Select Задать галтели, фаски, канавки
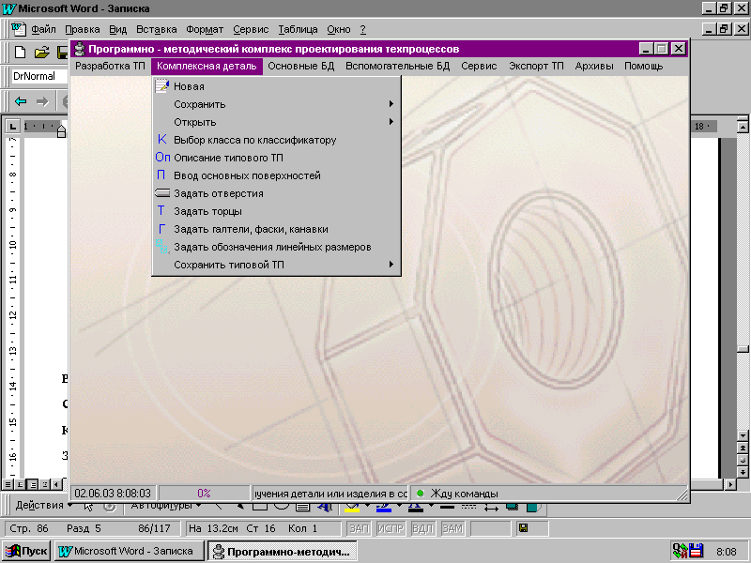Screen dimensions: 751x563 point(251,229)
